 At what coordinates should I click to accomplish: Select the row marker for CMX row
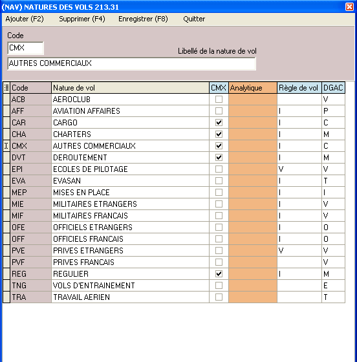(6, 146)
